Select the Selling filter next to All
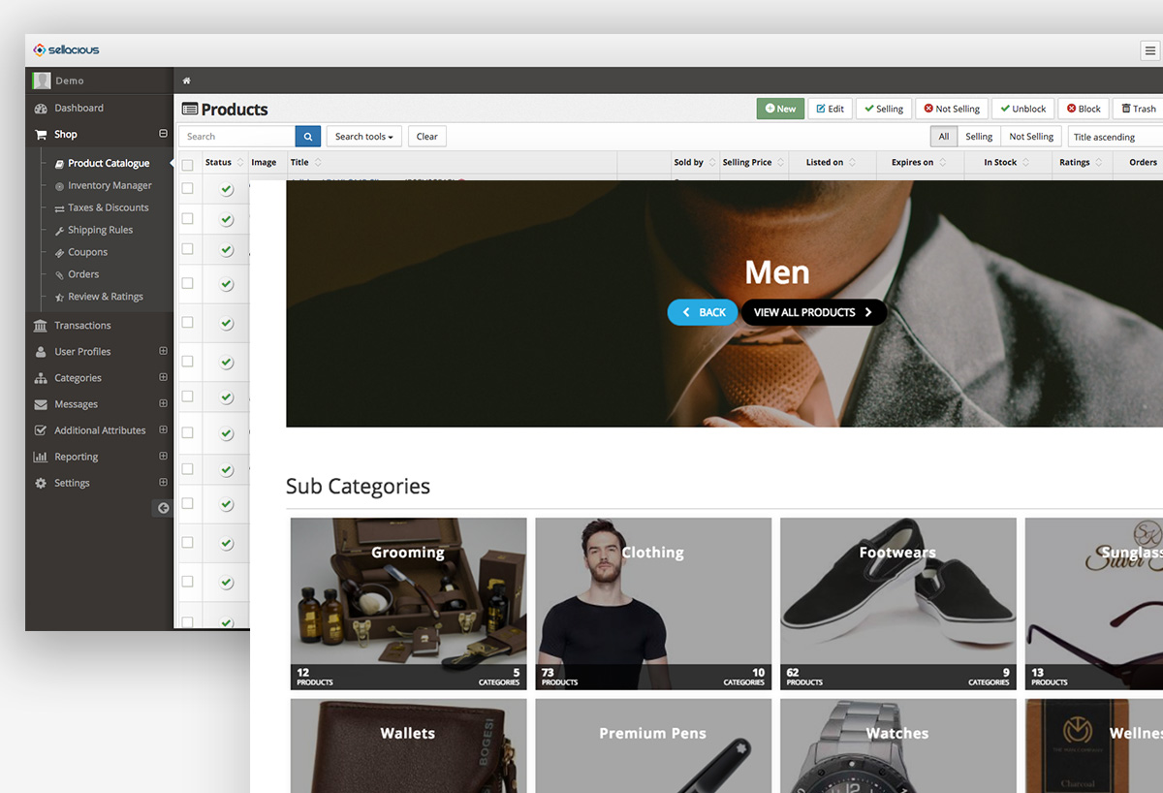The width and height of the screenshot is (1163, 793). point(979,137)
